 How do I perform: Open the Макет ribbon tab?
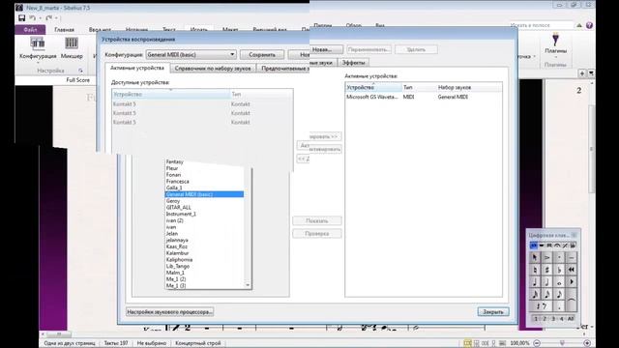(230, 30)
